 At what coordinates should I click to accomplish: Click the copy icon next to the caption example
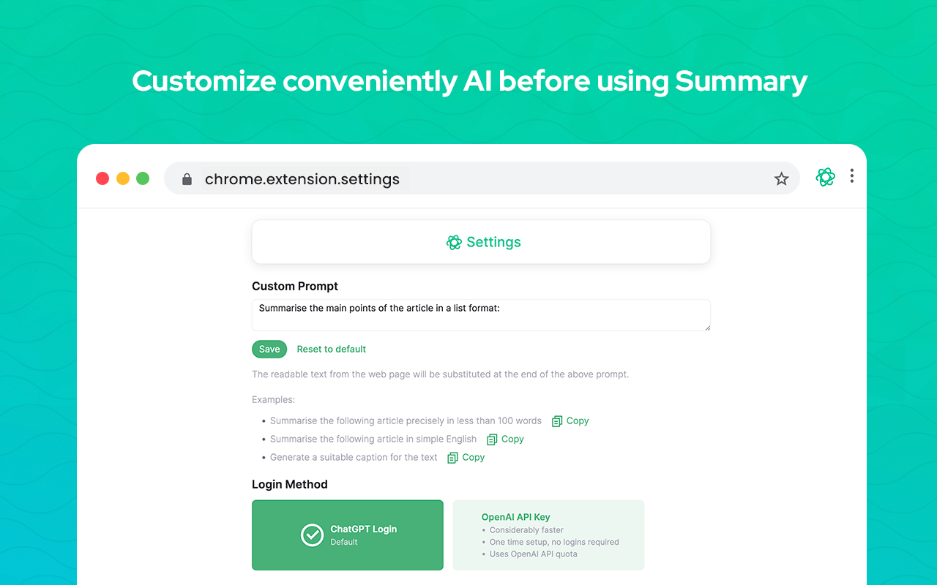(452, 457)
